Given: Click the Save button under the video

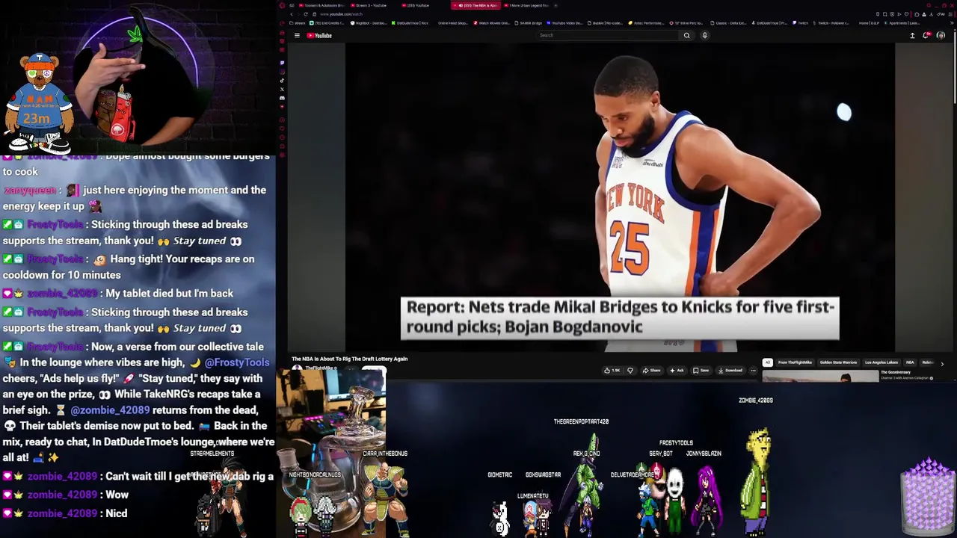Looking at the screenshot, I should pyautogui.click(x=701, y=371).
